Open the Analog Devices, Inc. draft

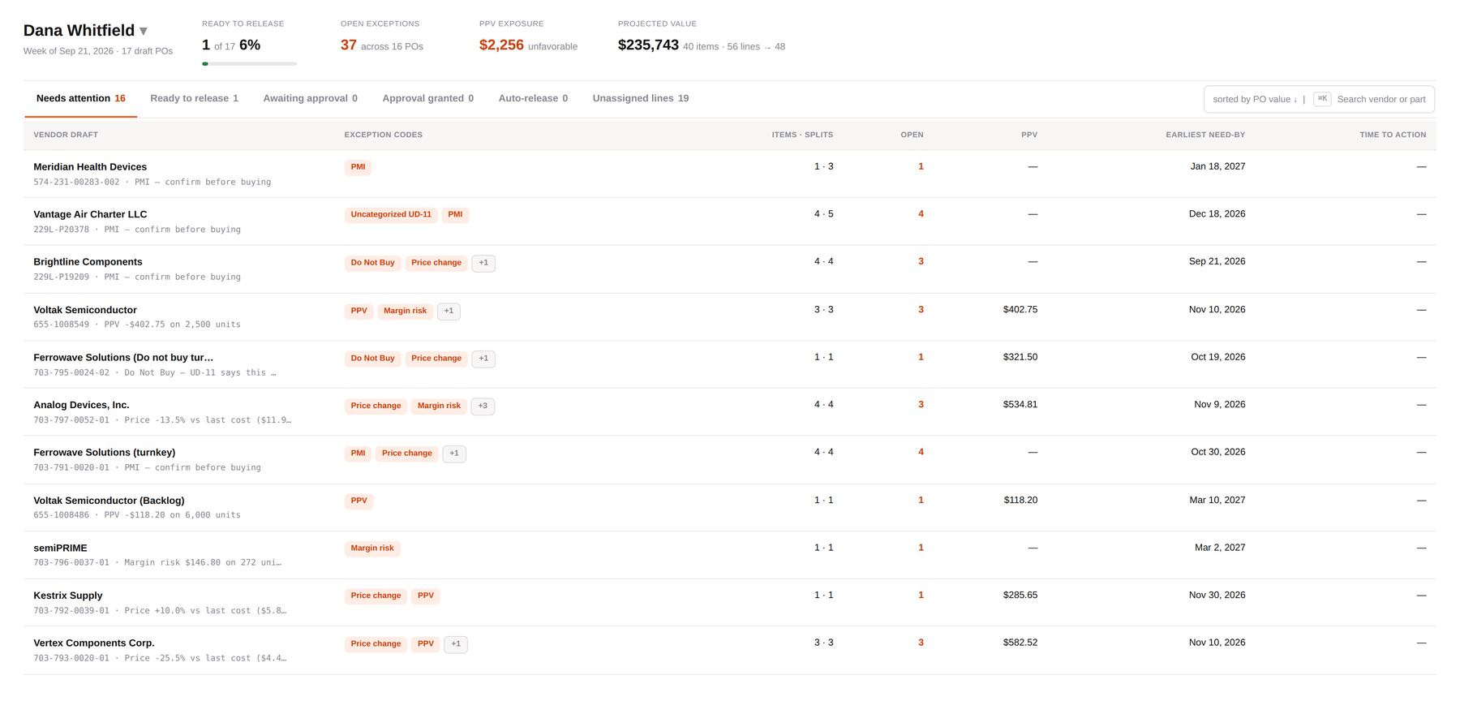click(81, 405)
